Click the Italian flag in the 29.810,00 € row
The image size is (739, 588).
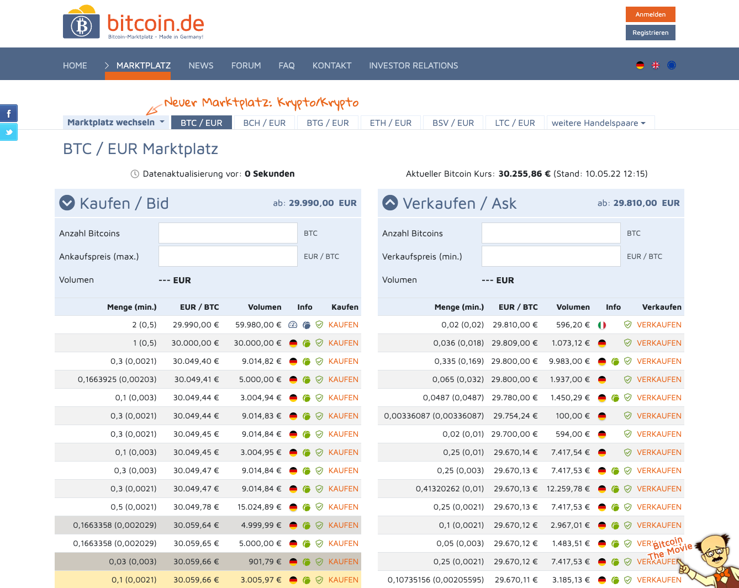tap(602, 325)
